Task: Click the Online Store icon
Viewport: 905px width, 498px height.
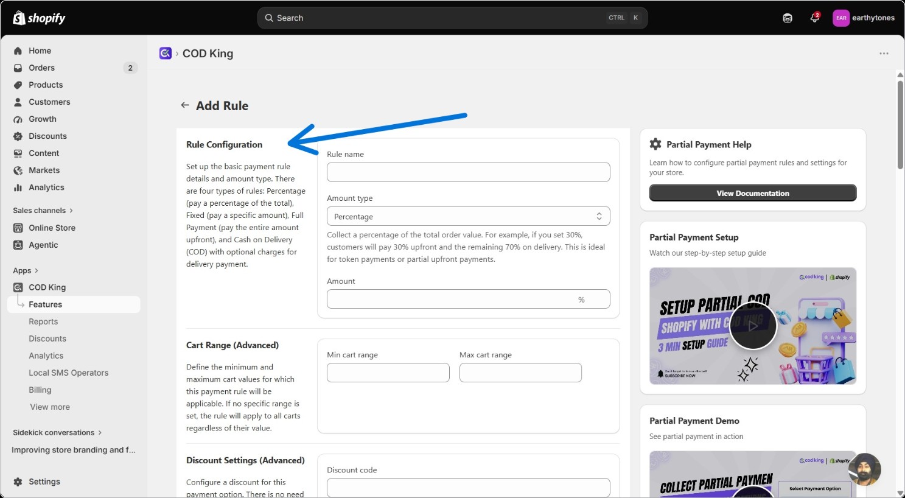Action: click(x=18, y=228)
